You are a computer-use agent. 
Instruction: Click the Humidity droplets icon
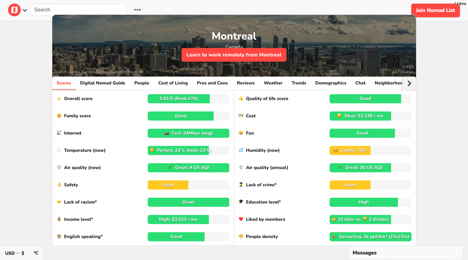(241, 150)
